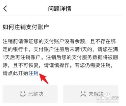Click the phrase 若您仍需要注销
This screenshot has width=126, height=106.
point(92,65)
